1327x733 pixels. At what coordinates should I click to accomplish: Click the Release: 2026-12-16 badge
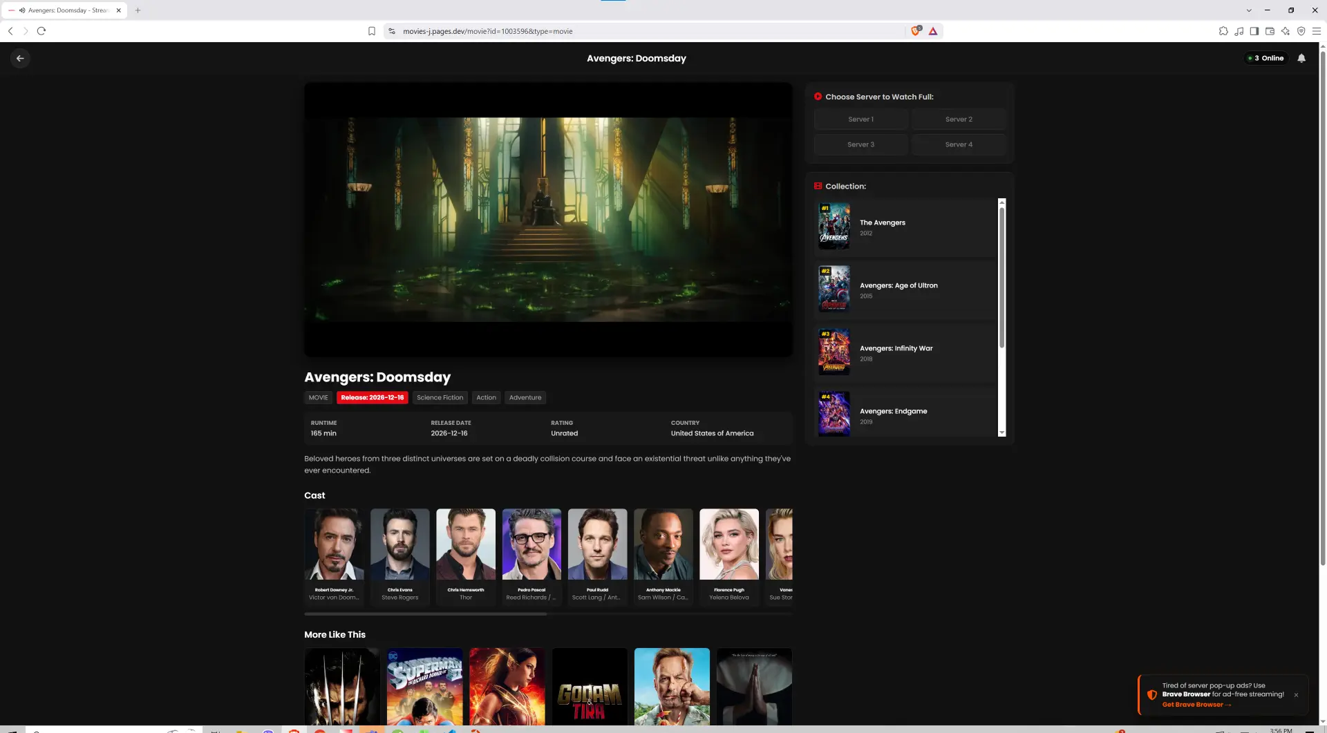[x=372, y=398]
